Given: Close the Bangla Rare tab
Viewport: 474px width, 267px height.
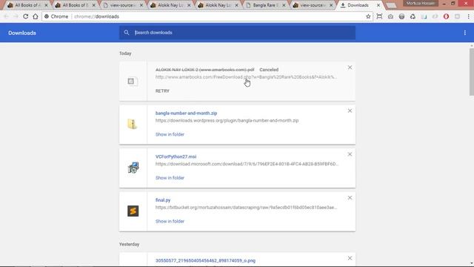Looking at the screenshot, I should 284,5.
